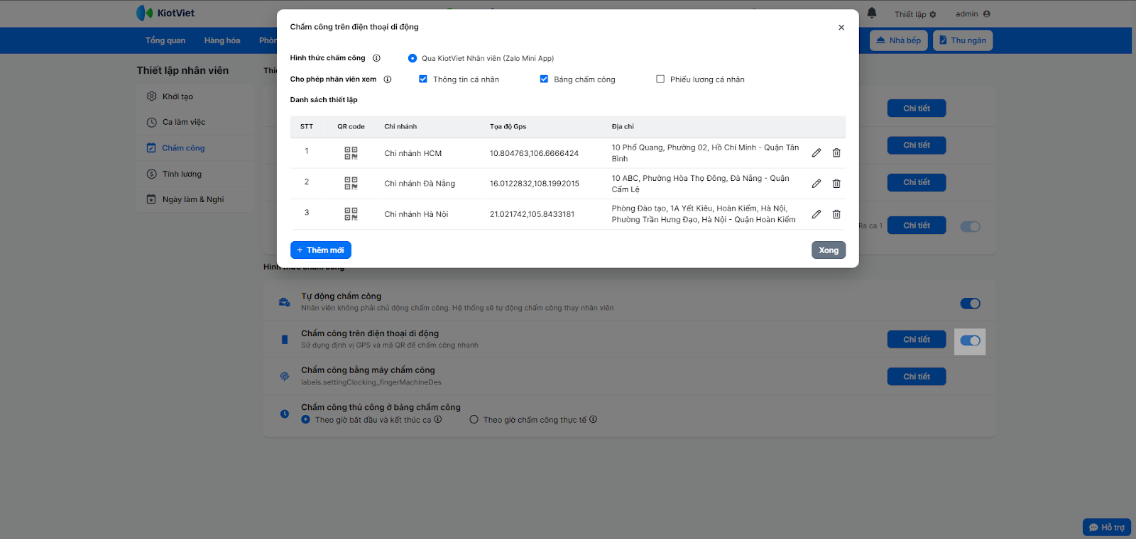Uncheck Thông tin cá nhân checkbox

pyautogui.click(x=423, y=79)
